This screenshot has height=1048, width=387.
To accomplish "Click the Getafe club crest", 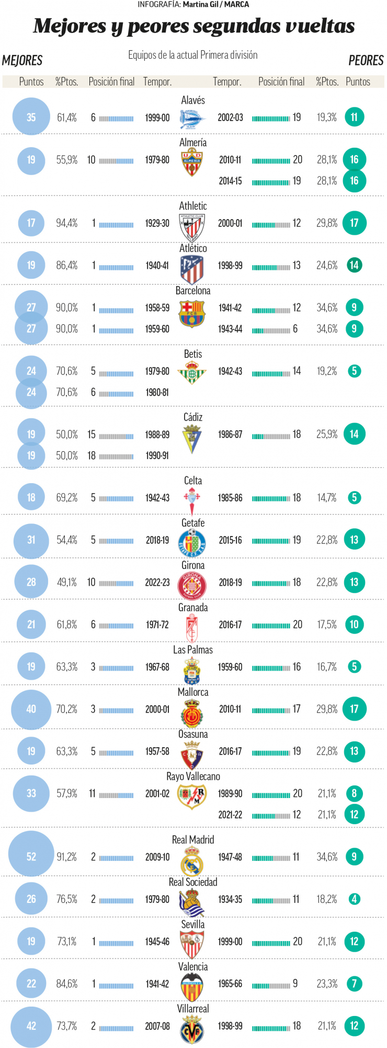I will 192,542.
